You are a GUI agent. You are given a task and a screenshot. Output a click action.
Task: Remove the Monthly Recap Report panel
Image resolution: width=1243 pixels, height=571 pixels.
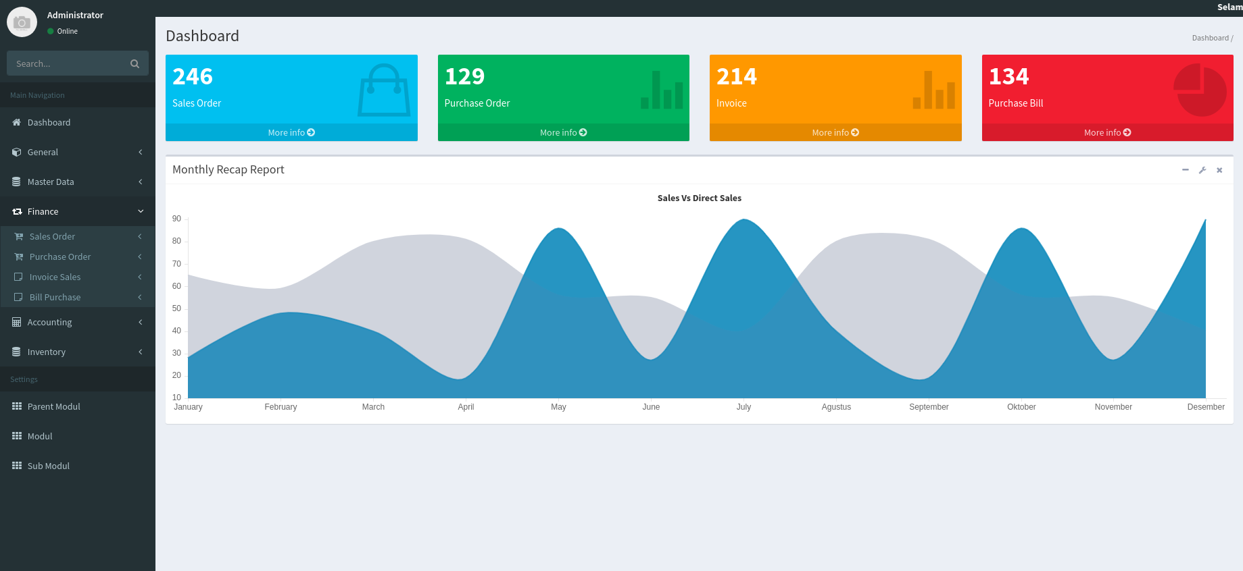pyautogui.click(x=1219, y=170)
